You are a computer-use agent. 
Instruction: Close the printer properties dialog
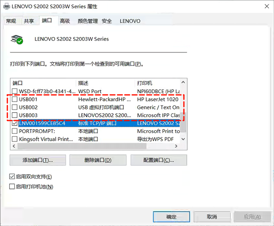point(267,7)
